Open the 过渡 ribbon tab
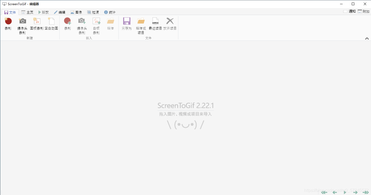Screen dimensions: 371x195 (x=93, y=12)
